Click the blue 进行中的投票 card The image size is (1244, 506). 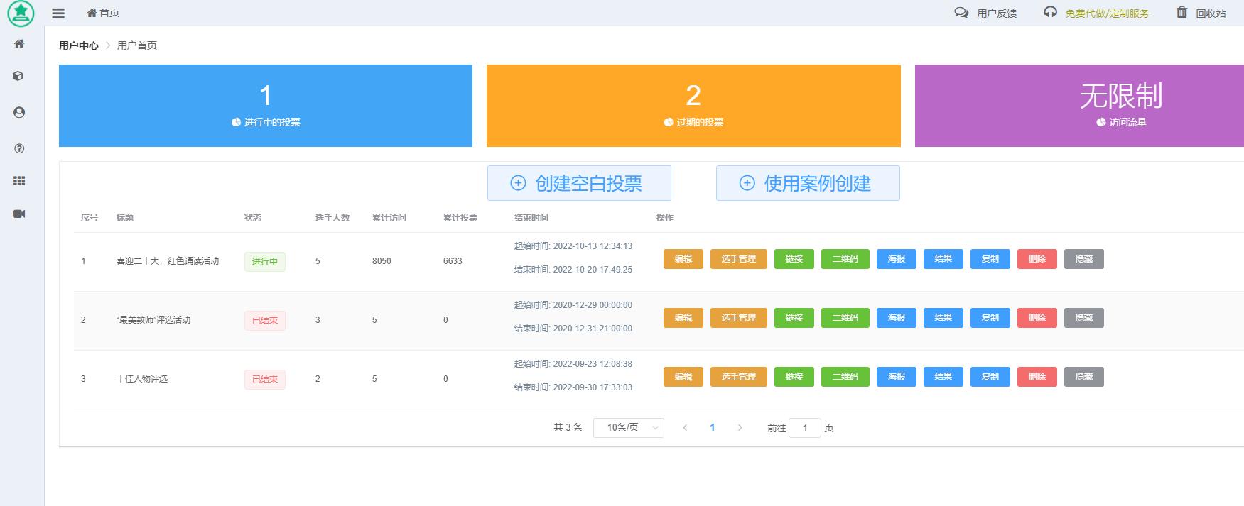coord(266,106)
